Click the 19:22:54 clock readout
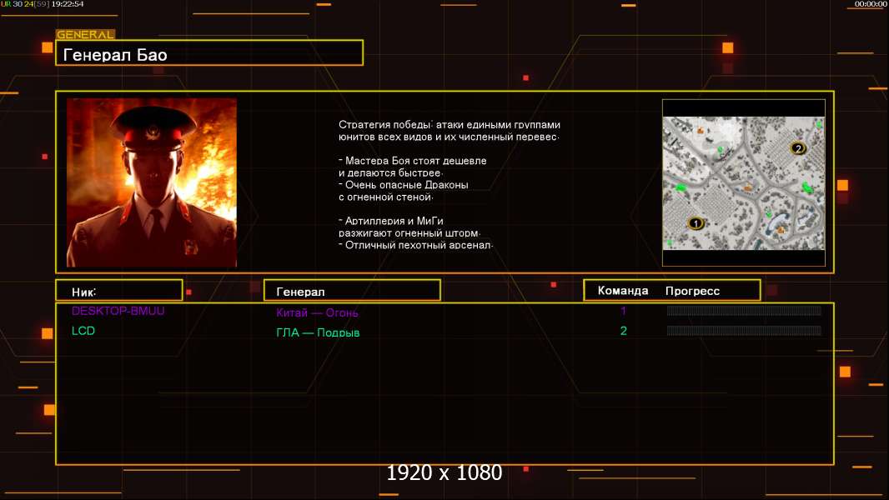 67,4
